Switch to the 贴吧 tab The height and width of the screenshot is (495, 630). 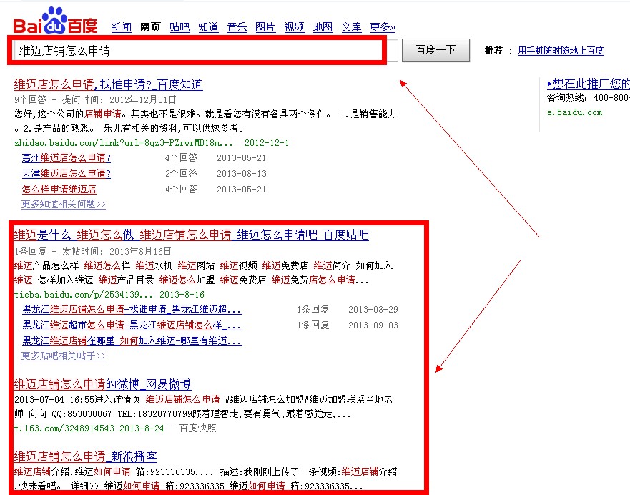(x=179, y=27)
